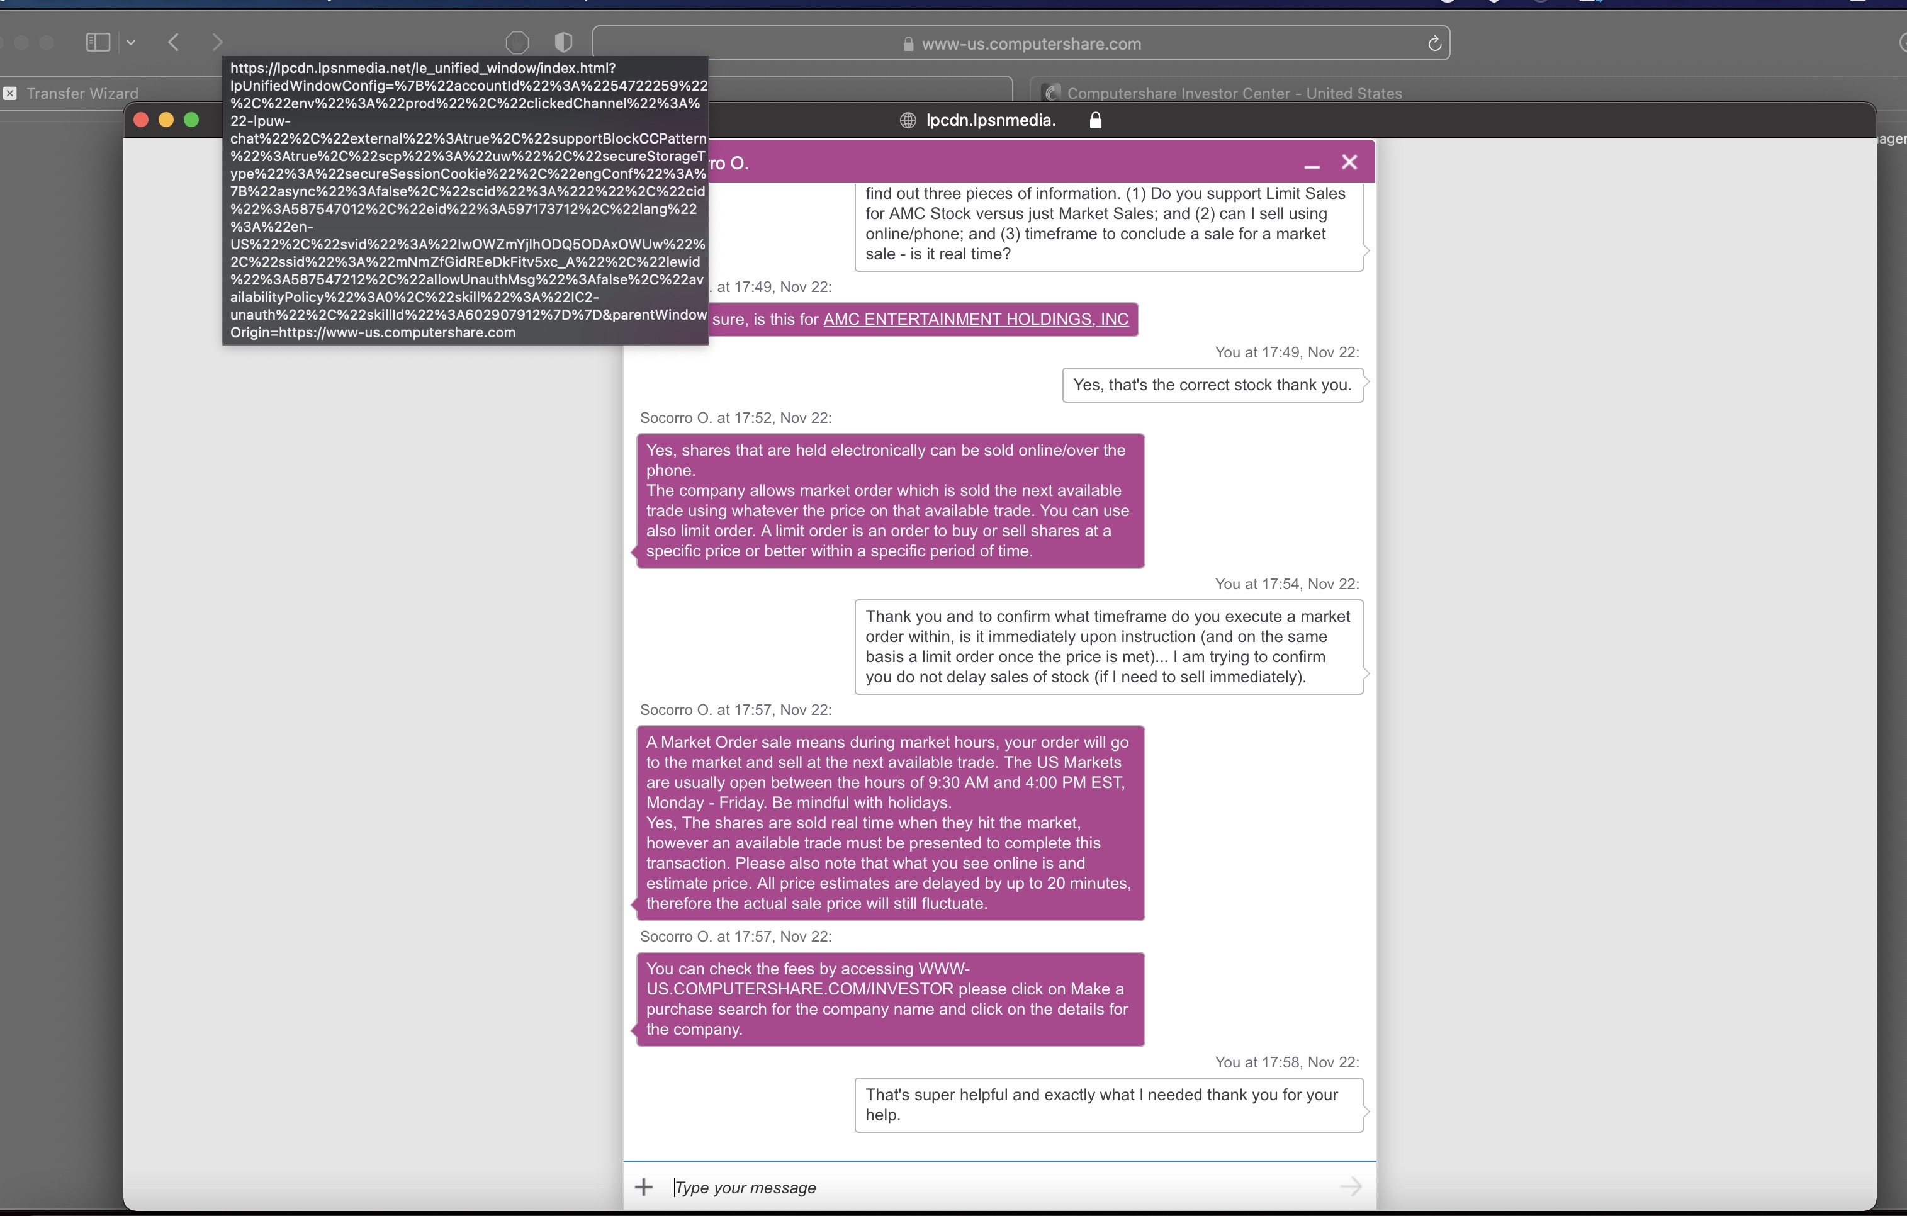Click the lock icon beside lpcdn.lpsnmedia title

point(1095,120)
